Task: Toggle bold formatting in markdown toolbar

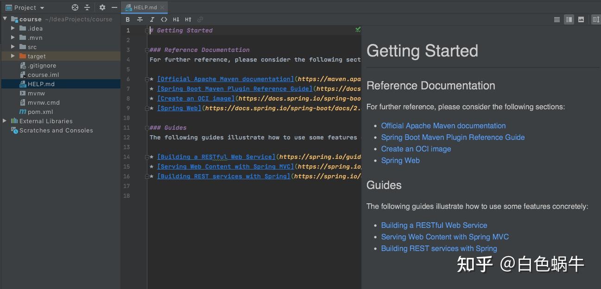Action: pos(128,19)
